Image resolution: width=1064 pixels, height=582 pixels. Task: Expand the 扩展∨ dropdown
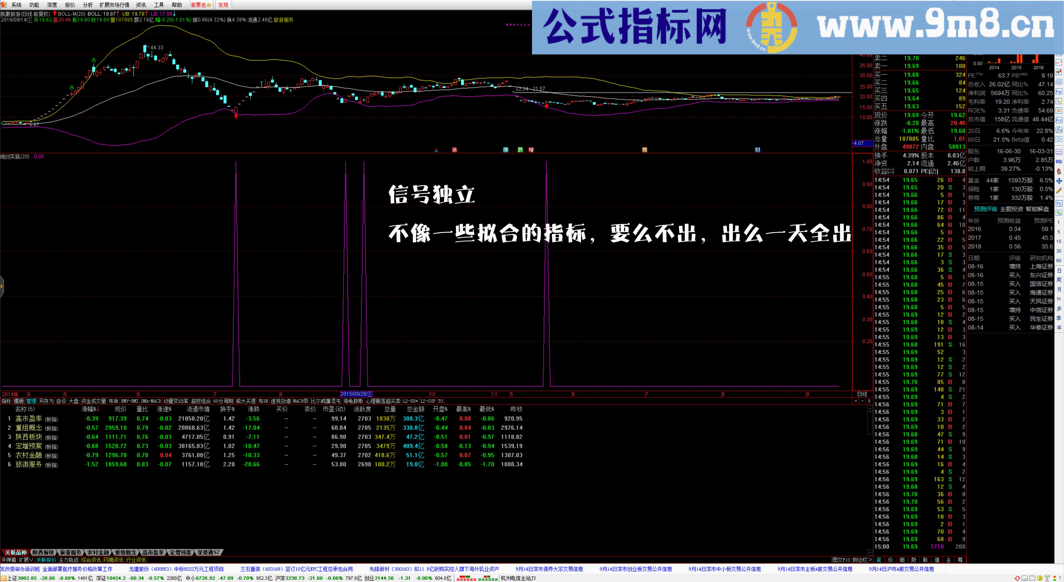pyautogui.click(x=26, y=560)
